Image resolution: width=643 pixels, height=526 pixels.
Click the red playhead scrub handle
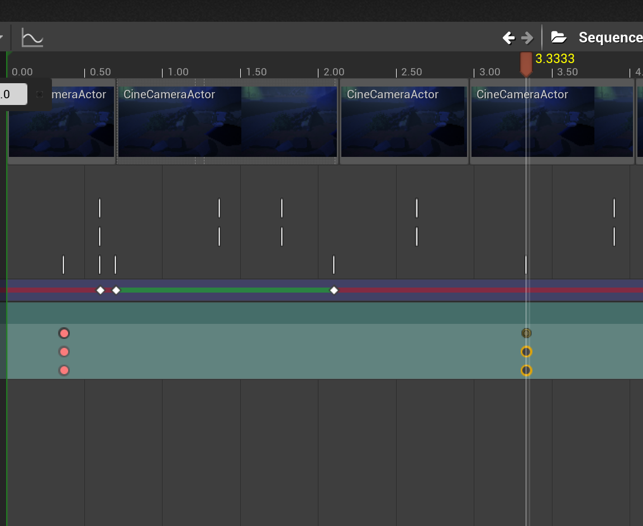click(526, 64)
